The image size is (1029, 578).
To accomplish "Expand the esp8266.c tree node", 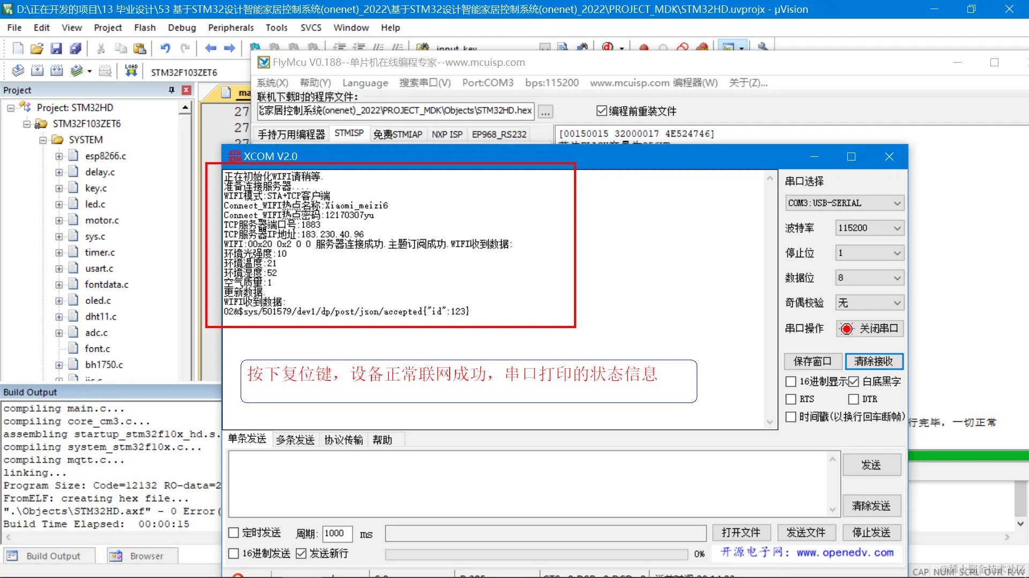I will coord(59,156).
